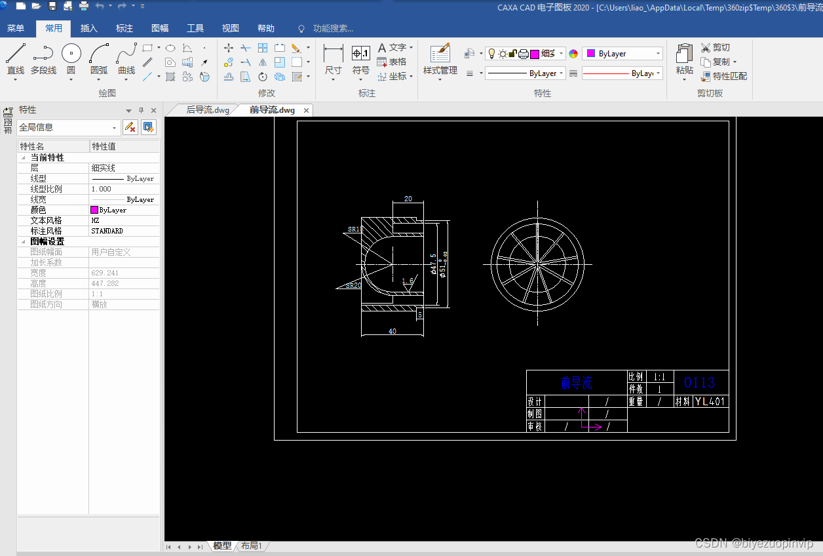Viewport: 823px width, 556px height.
Task: Click pick-filter icon with red X in 特性 panel
Action: [x=130, y=127]
